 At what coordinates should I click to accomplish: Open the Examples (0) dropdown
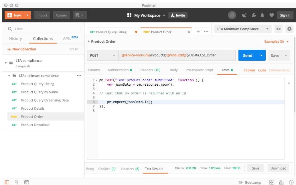276,42
